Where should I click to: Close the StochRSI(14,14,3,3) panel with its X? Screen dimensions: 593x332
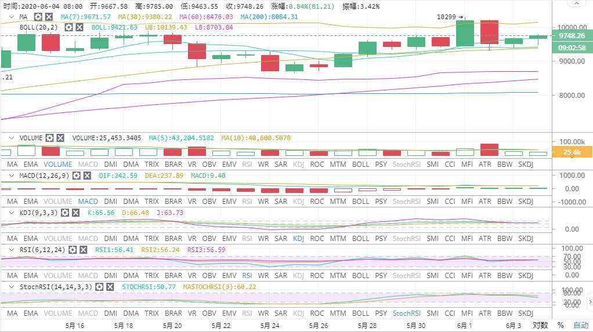click(x=110, y=287)
